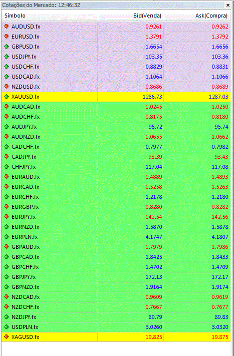
Task: Click CHFJPY.fx bid value 117.04
Action: (154, 167)
